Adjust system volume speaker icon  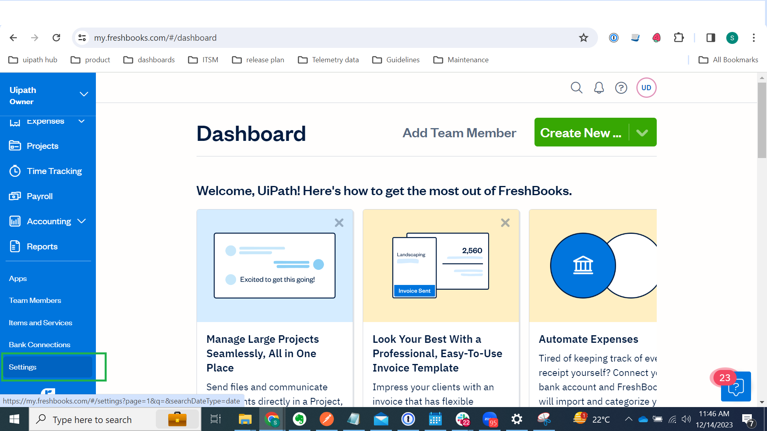coord(686,419)
